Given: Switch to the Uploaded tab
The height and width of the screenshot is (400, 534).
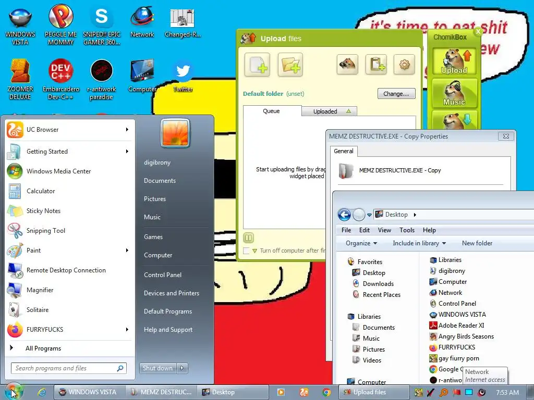Looking at the screenshot, I should click(329, 111).
